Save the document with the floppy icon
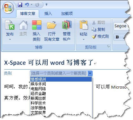 coord(20,5)
